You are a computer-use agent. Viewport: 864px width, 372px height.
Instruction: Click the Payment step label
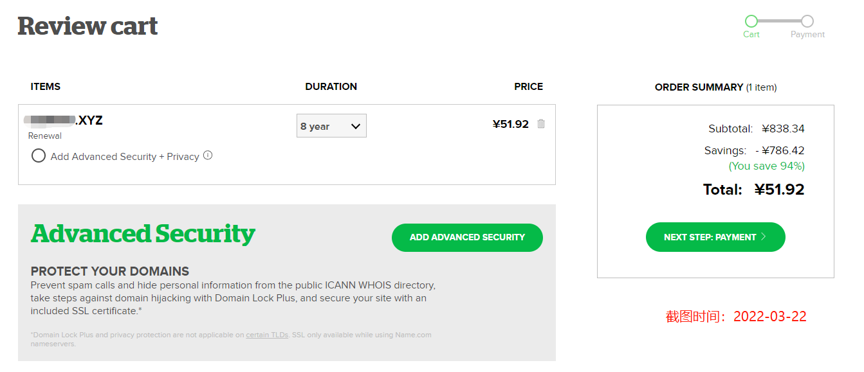coord(808,35)
